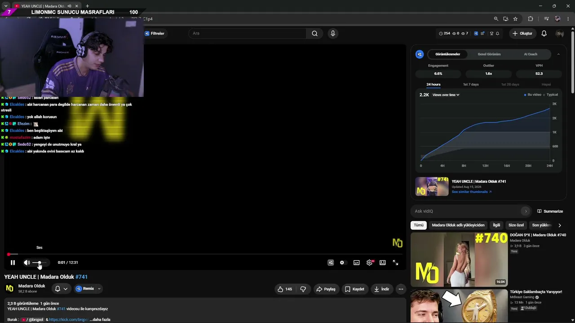Save the video with Kaydet
The width and height of the screenshot is (575, 323).
(354, 289)
